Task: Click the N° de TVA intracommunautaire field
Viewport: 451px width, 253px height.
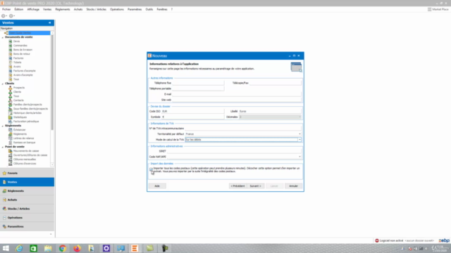Action: [242, 129]
